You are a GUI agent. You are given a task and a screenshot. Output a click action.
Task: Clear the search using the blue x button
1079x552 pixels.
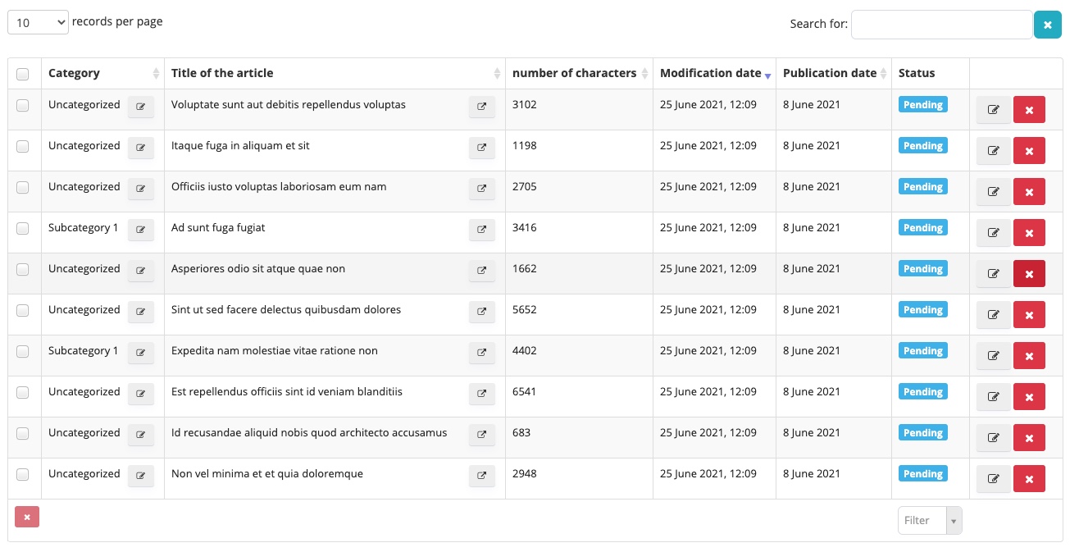click(1048, 25)
